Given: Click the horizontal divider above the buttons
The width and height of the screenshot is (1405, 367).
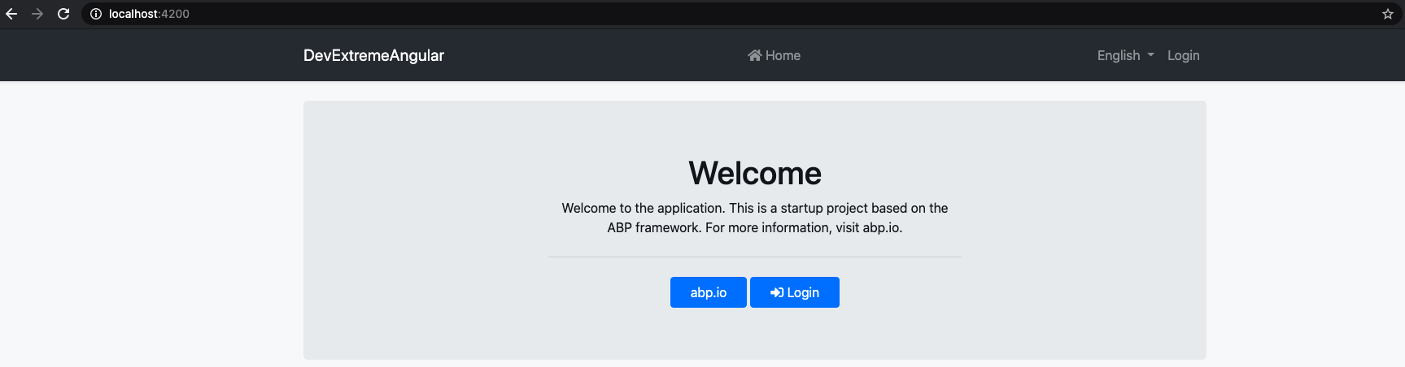Looking at the screenshot, I should point(754,257).
